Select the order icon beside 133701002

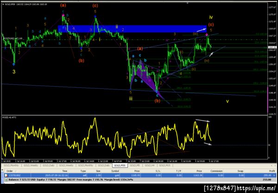click(6, 175)
